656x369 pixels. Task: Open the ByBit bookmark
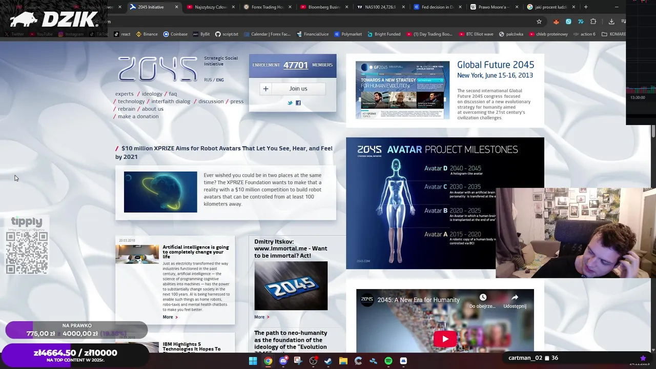tap(201, 34)
